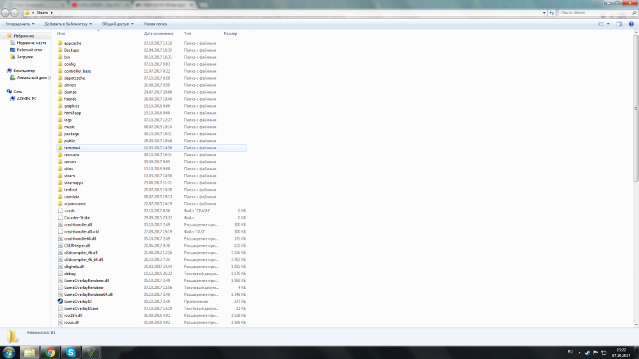
Task: Click the Favorites star icon in sidebar
Action: coord(10,35)
